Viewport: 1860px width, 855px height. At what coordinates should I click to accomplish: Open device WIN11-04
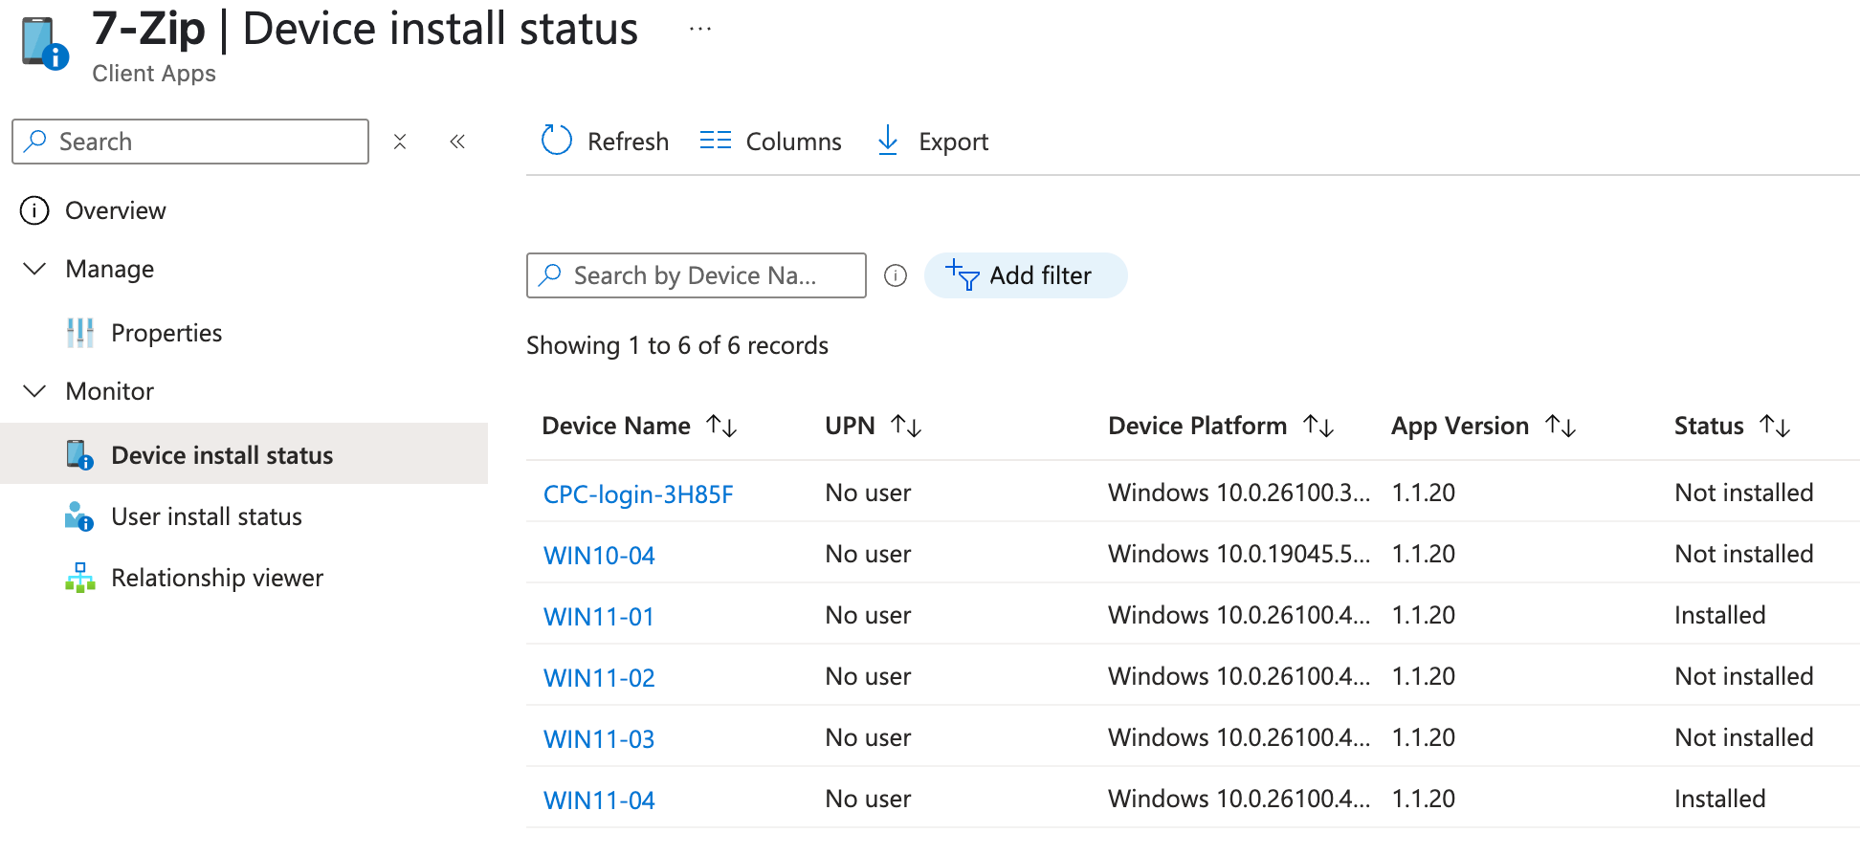pos(599,800)
